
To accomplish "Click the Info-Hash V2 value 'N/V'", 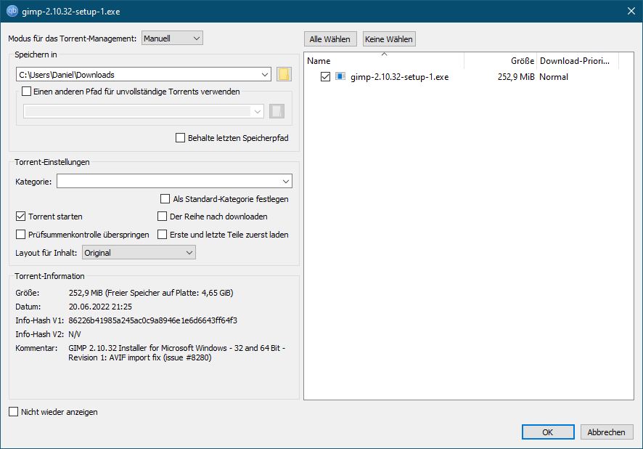I will tap(75, 334).
